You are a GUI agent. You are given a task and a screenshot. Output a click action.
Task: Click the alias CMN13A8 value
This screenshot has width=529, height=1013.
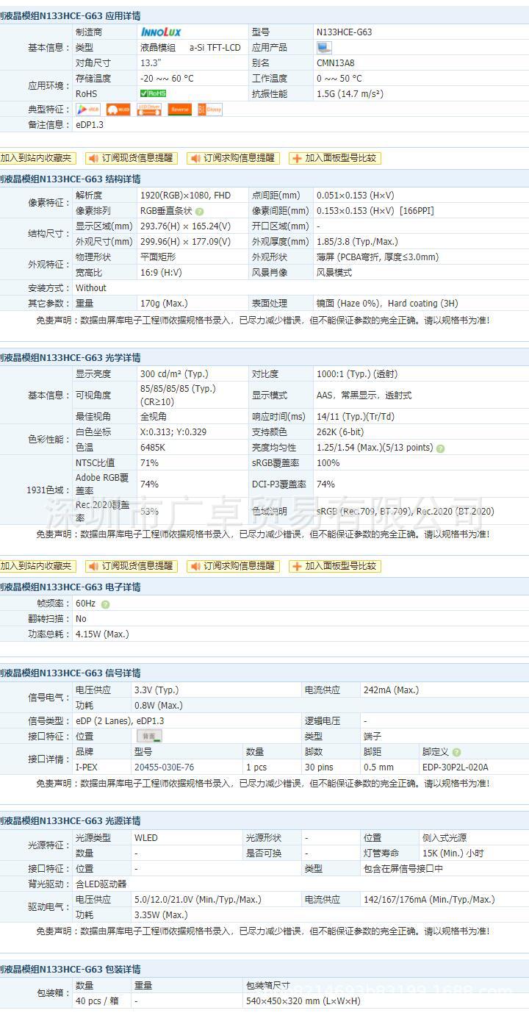335,63
